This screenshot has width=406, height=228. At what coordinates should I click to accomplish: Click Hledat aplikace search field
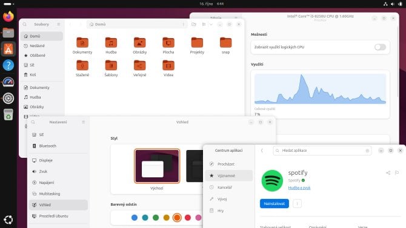coord(322,151)
